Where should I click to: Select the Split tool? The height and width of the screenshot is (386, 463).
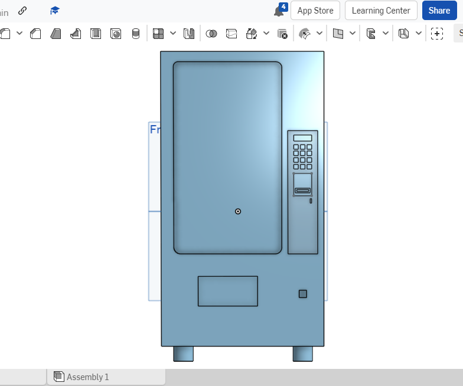click(231, 34)
